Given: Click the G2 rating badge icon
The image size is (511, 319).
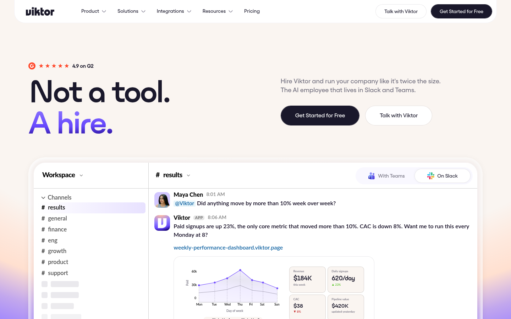Looking at the screenshot, I should point(32,66).
